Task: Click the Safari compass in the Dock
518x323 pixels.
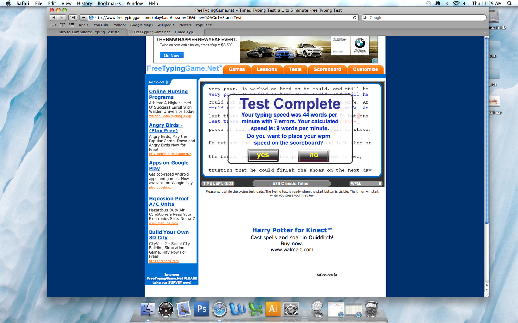Action: (220, 309)
